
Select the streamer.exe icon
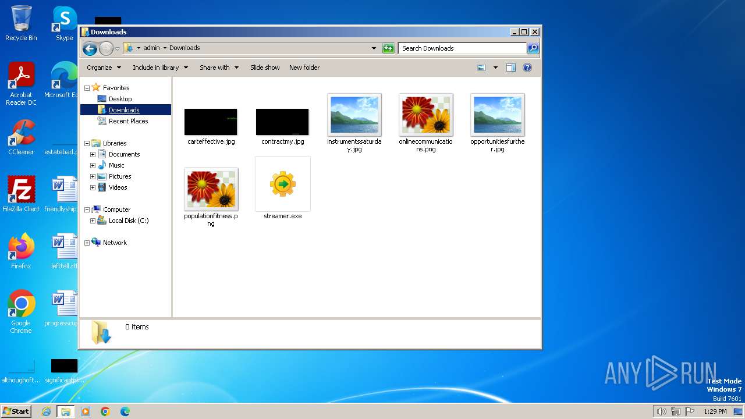(x=283, y=184)
